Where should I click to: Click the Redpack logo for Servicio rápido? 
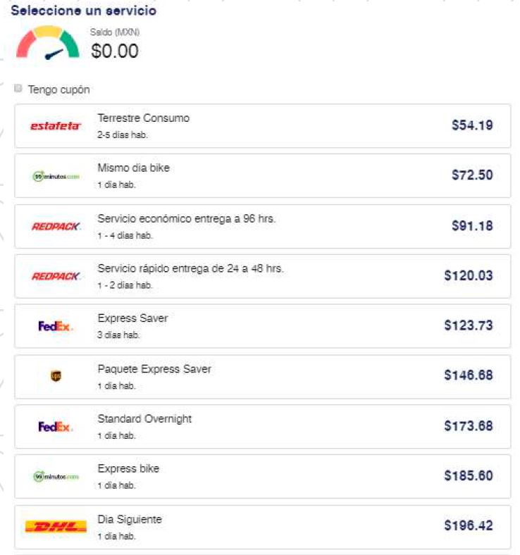click(56, 276)
